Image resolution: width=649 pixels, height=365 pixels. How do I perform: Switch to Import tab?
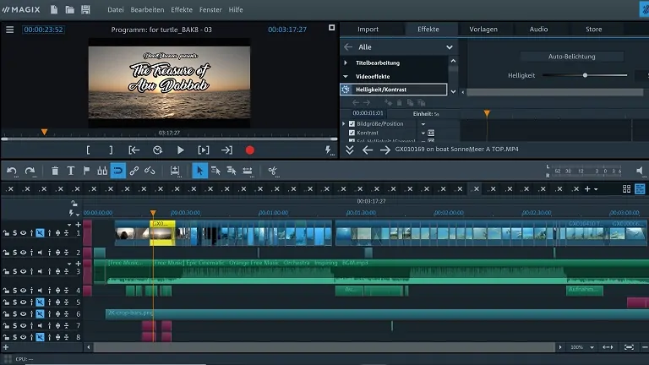[368, 29]
